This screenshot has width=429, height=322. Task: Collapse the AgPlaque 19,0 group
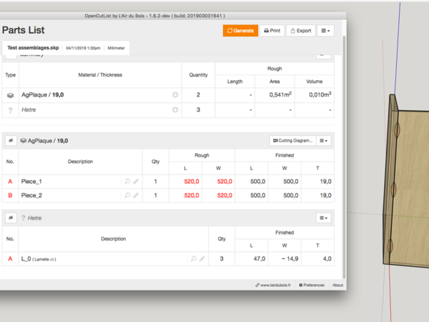11,141
